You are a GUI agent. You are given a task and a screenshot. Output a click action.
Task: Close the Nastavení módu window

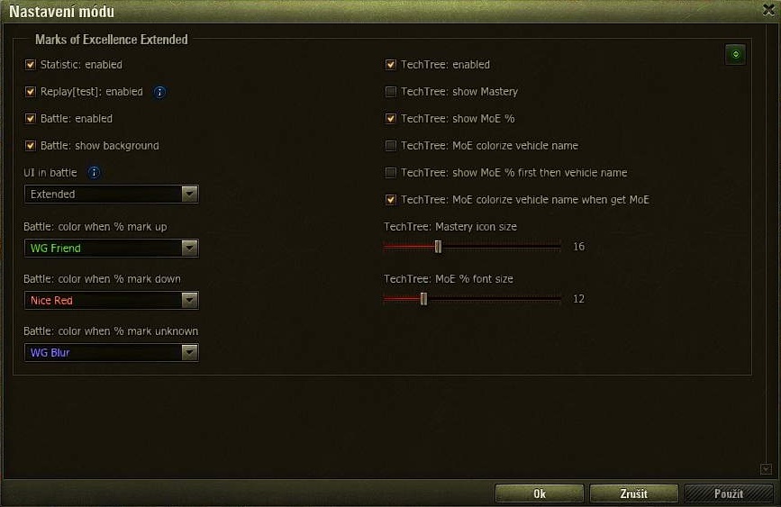[x=768, y=10]
